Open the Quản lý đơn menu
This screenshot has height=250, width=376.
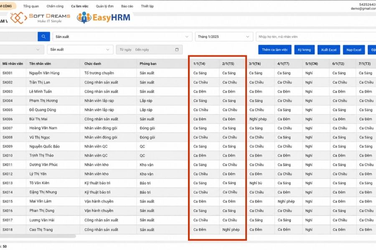point(105,6)
